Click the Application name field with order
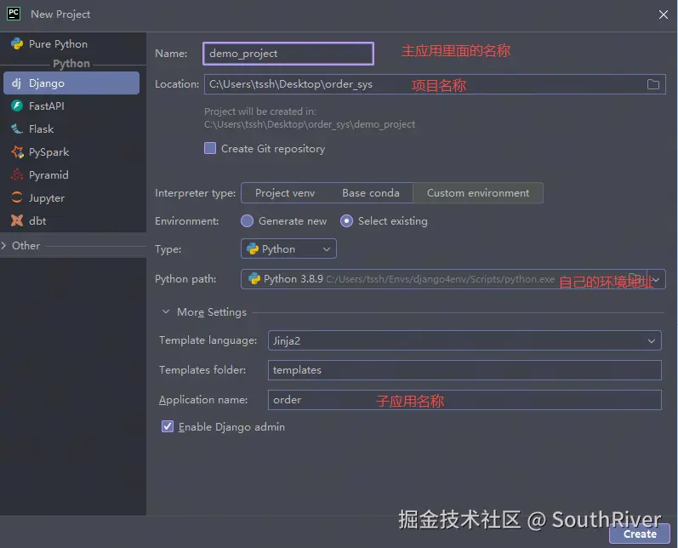678x548 pixels. [464, 400]
